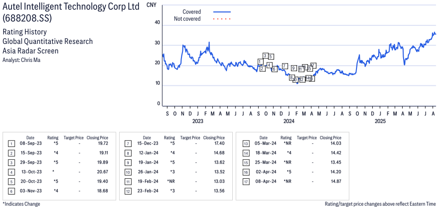Screen dimensions: 441x207
Task: Select the date 15-Sep-23 in the table
Action: [x=30, y=153]
